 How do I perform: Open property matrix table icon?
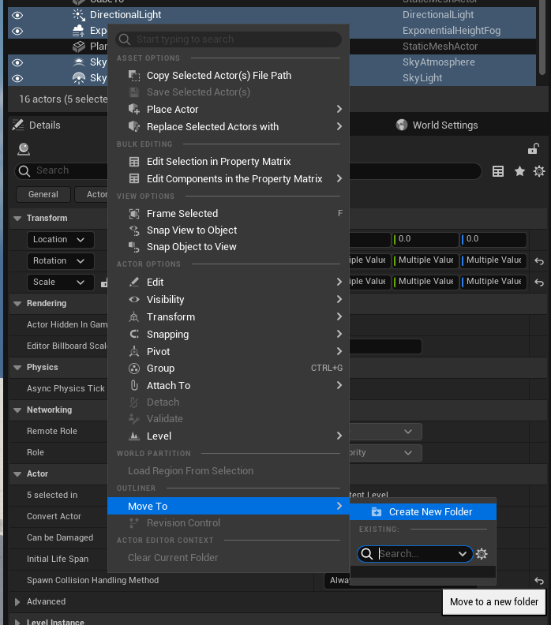coord(498,171)
